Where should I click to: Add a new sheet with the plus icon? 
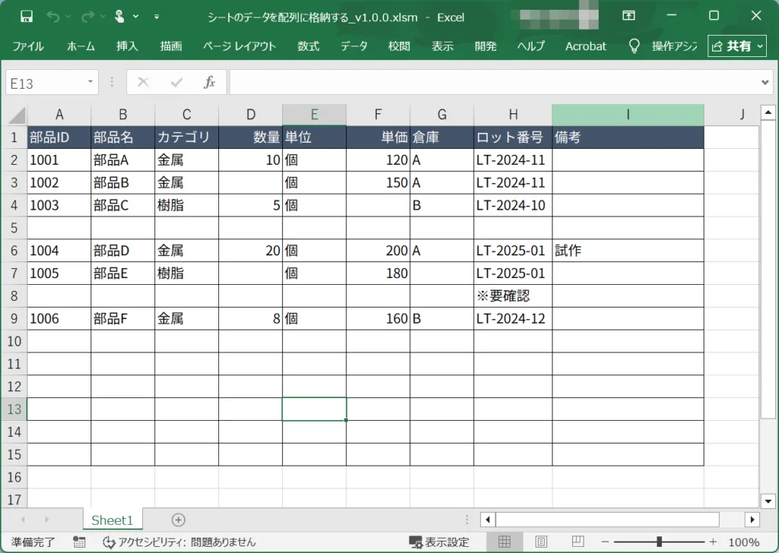tap(178, 520)
